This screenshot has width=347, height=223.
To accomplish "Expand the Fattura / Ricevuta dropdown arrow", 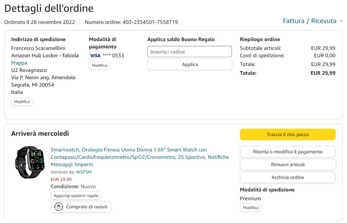I will click(341, 21).
